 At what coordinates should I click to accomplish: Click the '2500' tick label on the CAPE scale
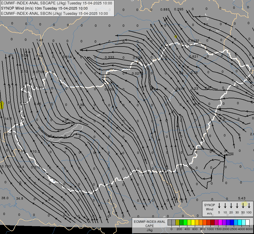point(234,229)
